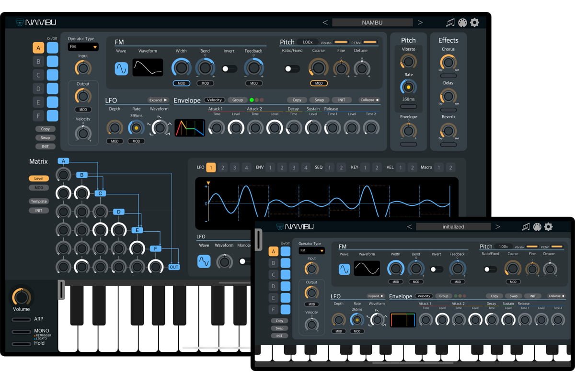The image size is (575, 383).
Task: Click the Pitch Vibrato slider bar in large window
Action: tap(341, 42)
